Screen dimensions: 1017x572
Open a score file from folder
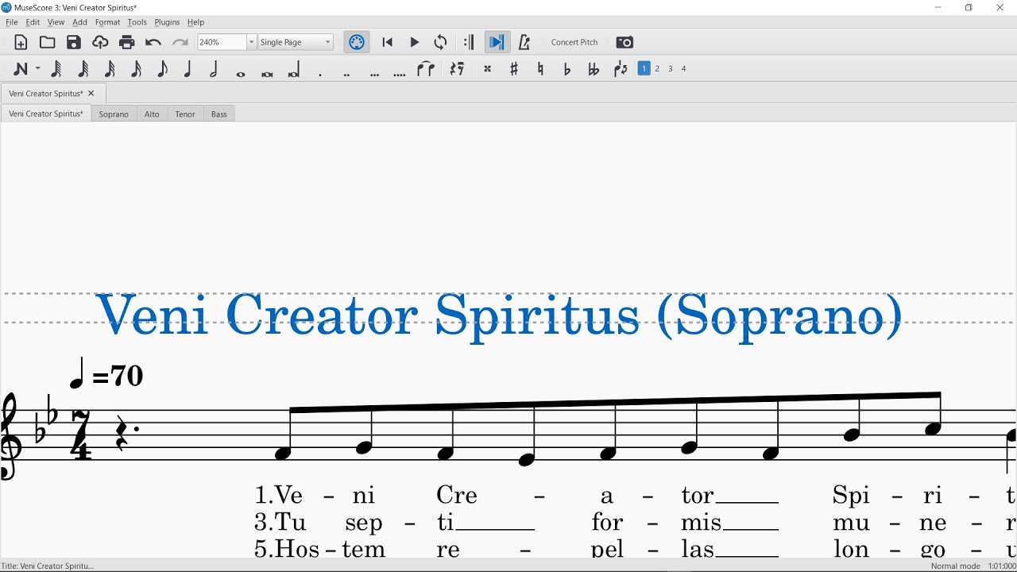tap(48, 42)
